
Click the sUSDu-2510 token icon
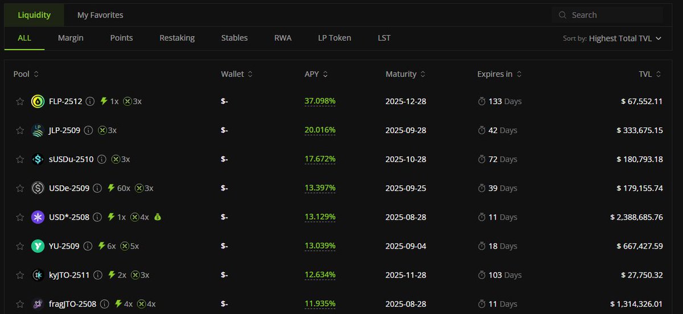pos(38,159)
